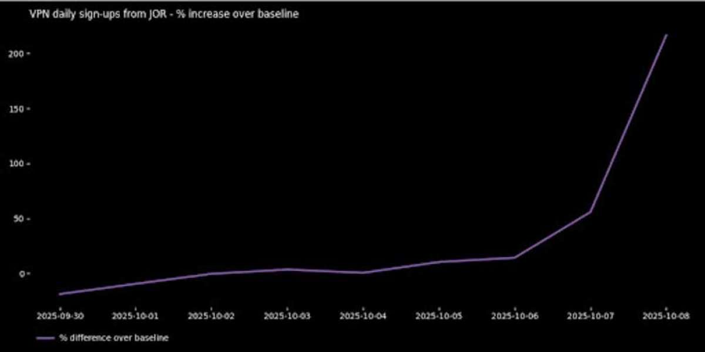Select the 2025-10-05 x-axis date label
The height and width of the screenshot is (352, 705).
[x=439, y=316]
